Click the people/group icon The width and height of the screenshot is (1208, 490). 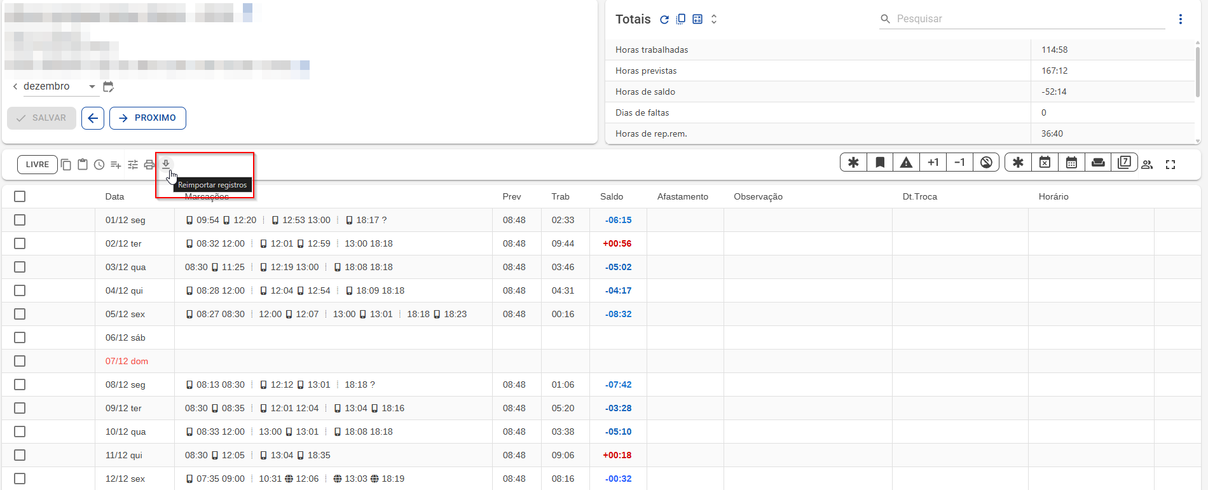click(x=1147, y=165)
